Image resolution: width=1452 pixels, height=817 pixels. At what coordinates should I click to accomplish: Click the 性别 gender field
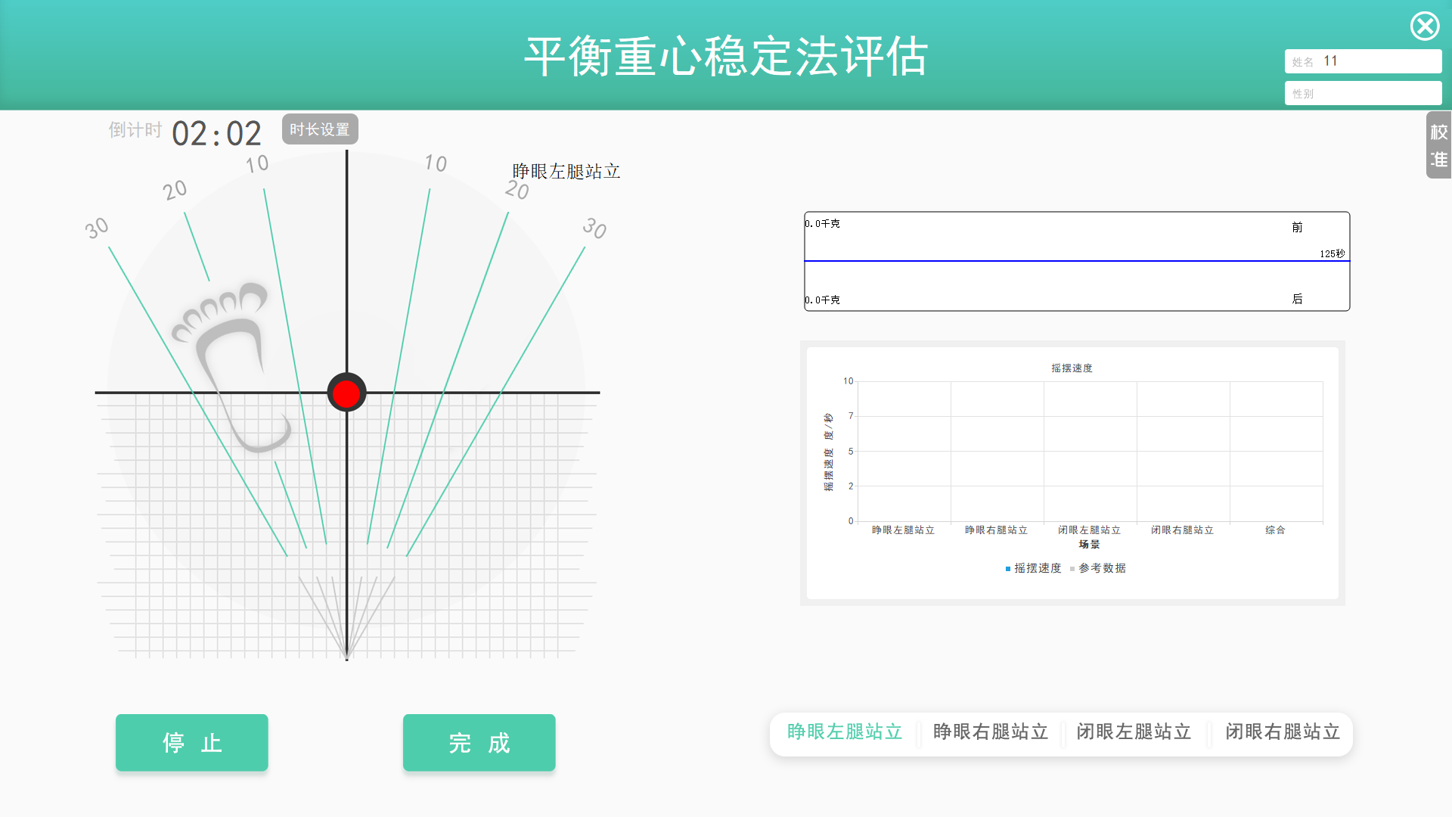[x=1363, y=94]
